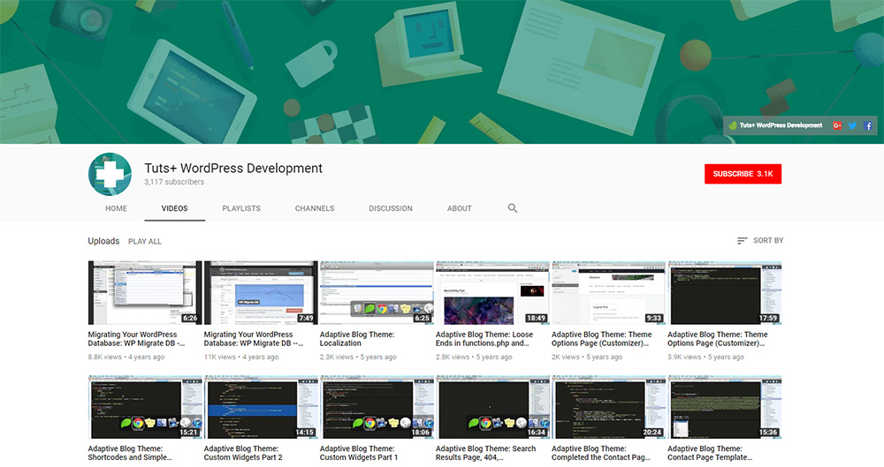Open the channel's Google+ link icon
884x467 pixels.
[837, 125]
